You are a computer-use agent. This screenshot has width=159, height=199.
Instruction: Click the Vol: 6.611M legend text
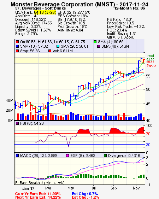tap(63, 51)
